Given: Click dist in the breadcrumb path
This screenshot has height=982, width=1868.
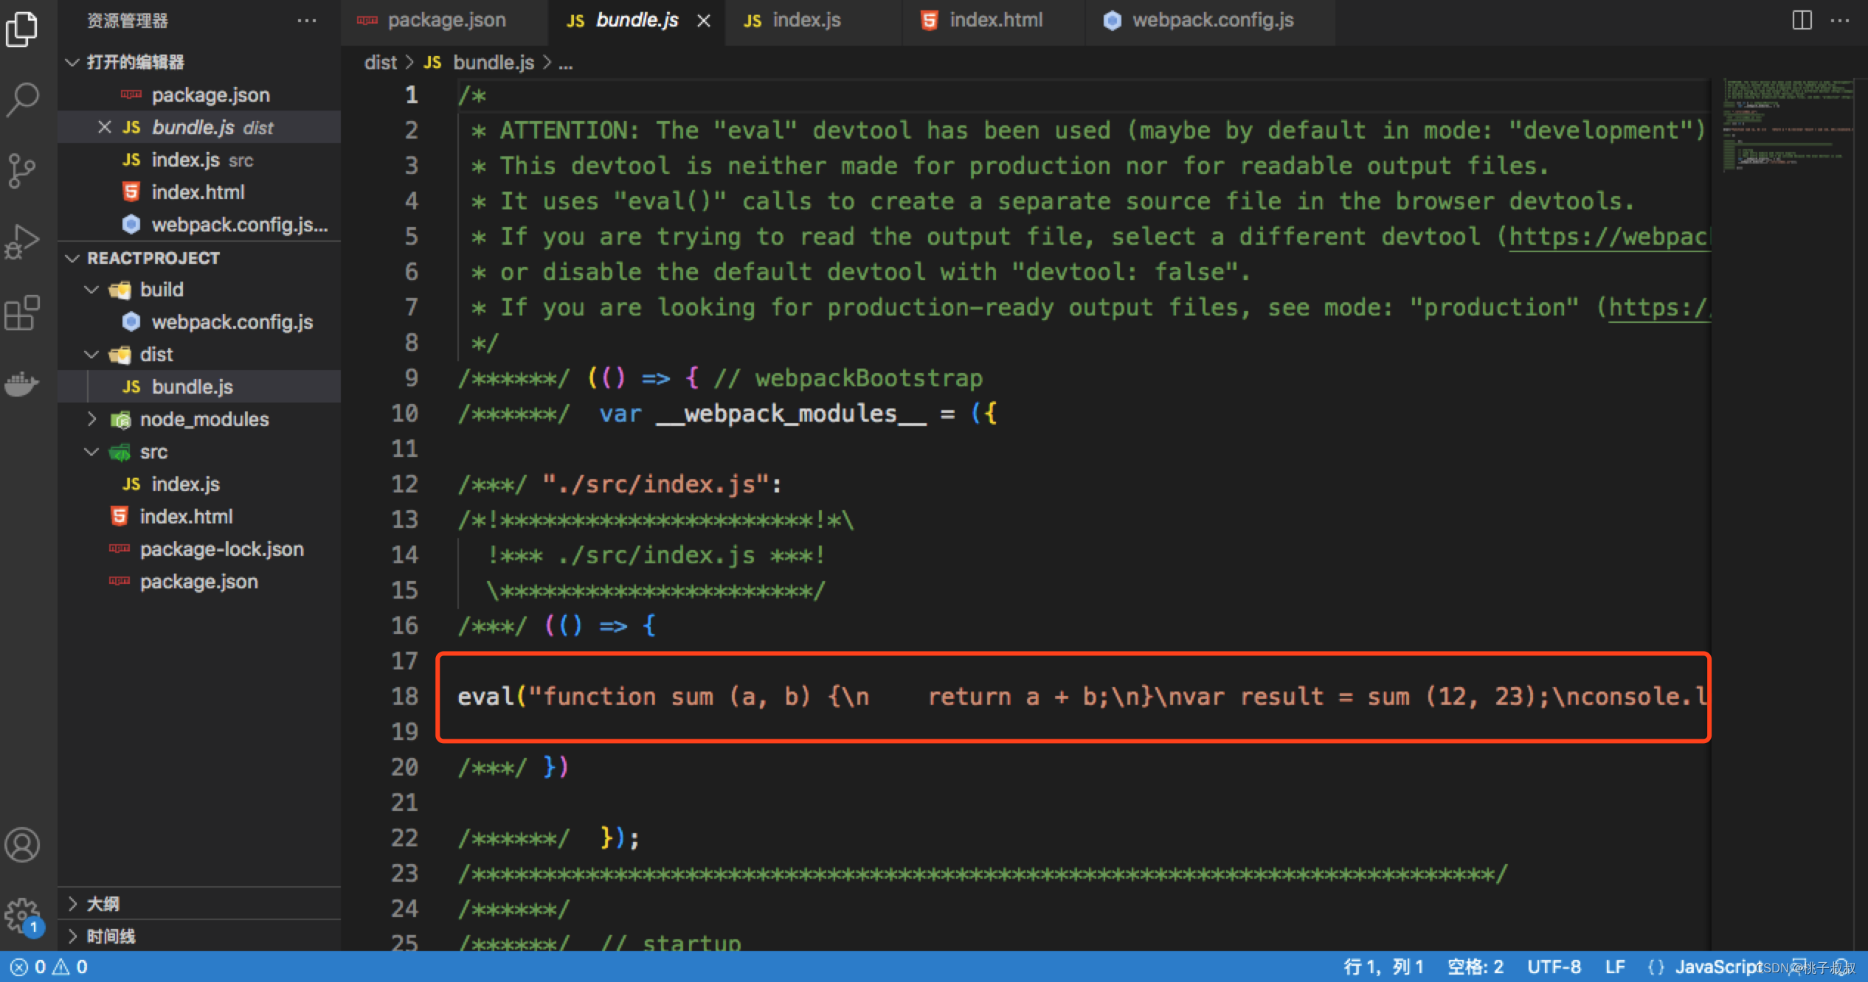Looking at the screenshot, I should tap(381, 63).
